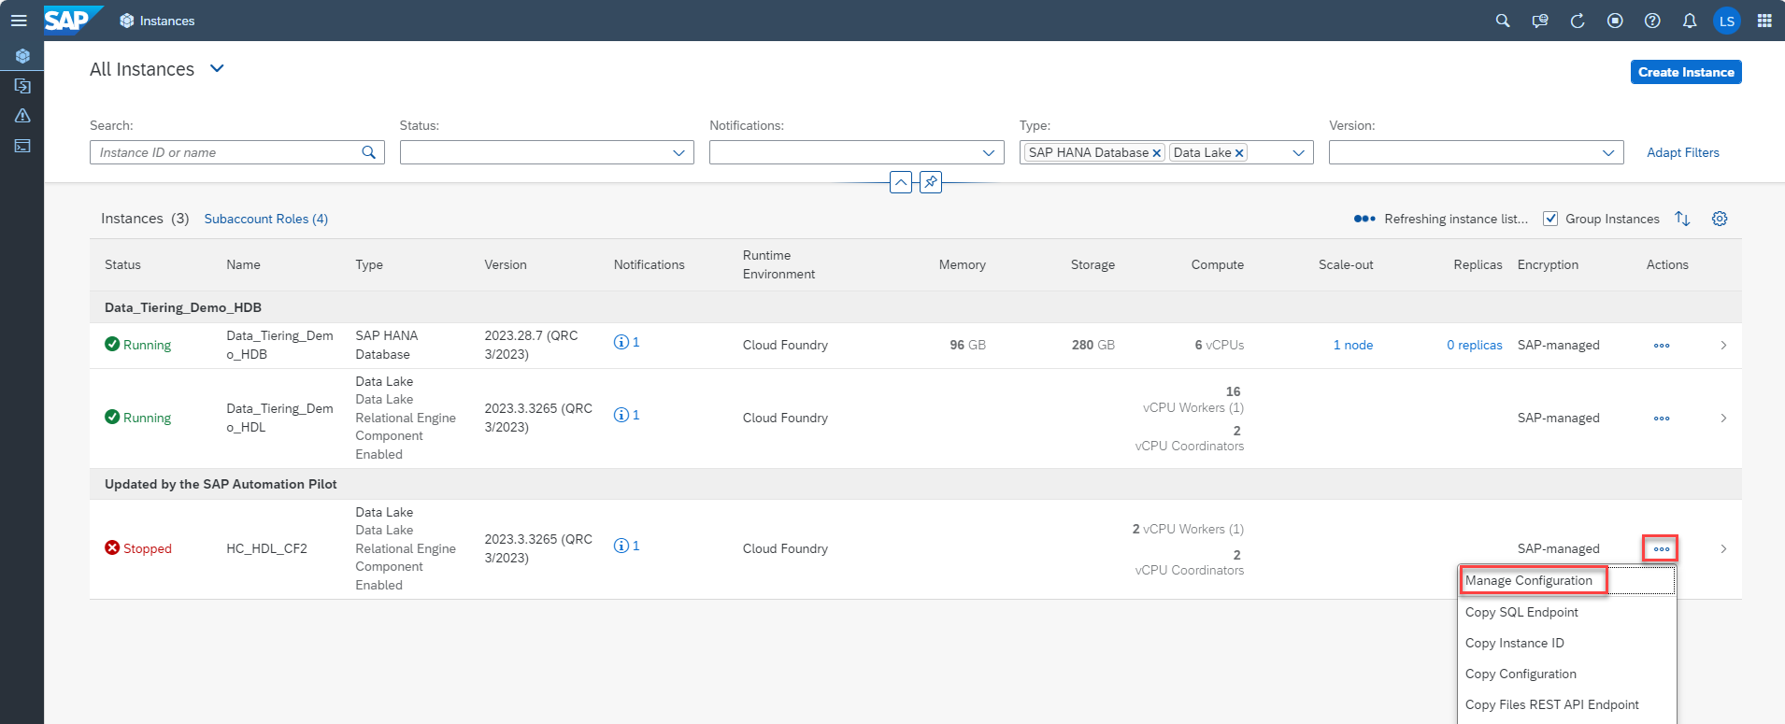
Task: Click the Name column header
Action: (243, 264)
